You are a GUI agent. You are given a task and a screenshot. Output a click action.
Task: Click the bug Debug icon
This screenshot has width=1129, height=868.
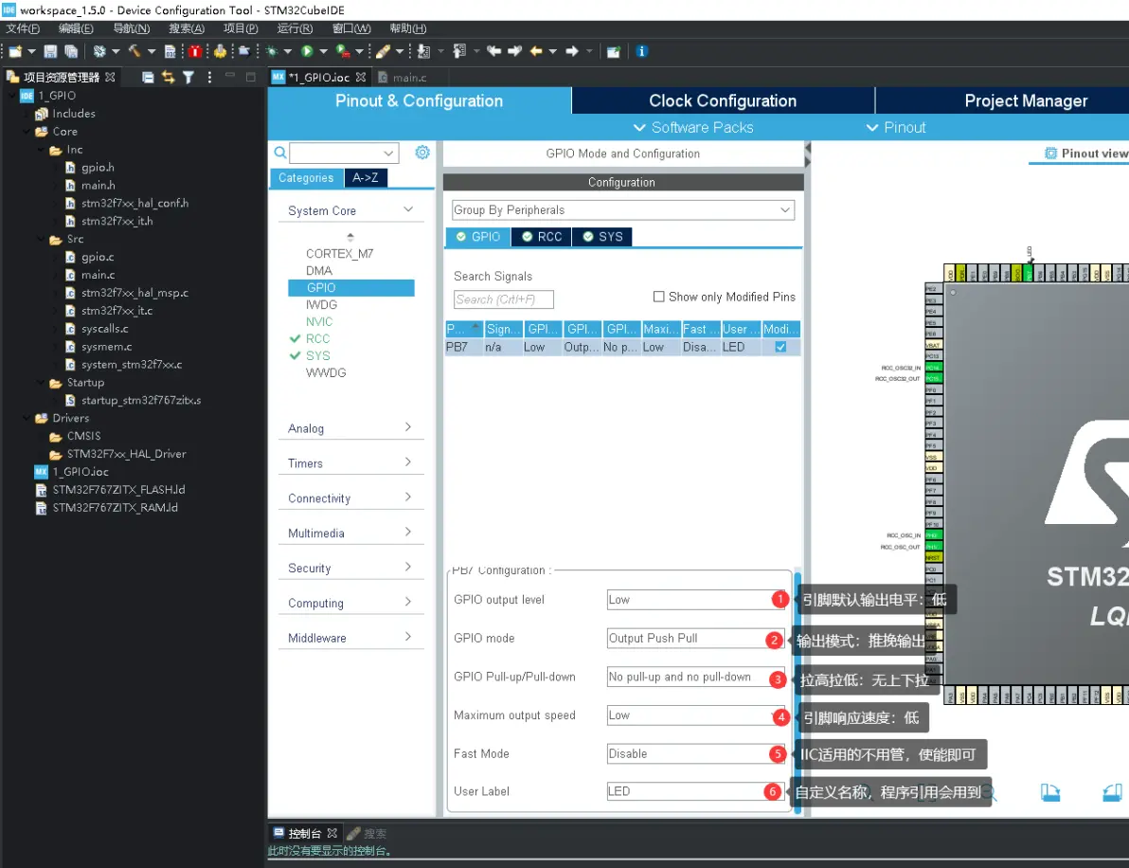[x=271, y=51]
